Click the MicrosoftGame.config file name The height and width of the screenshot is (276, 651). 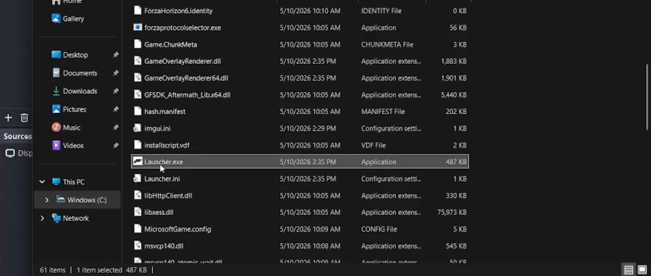point(177,229)
